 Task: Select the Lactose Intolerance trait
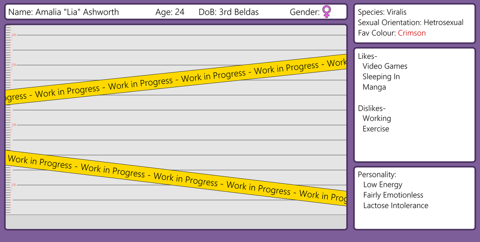click(x=396, y=205)
